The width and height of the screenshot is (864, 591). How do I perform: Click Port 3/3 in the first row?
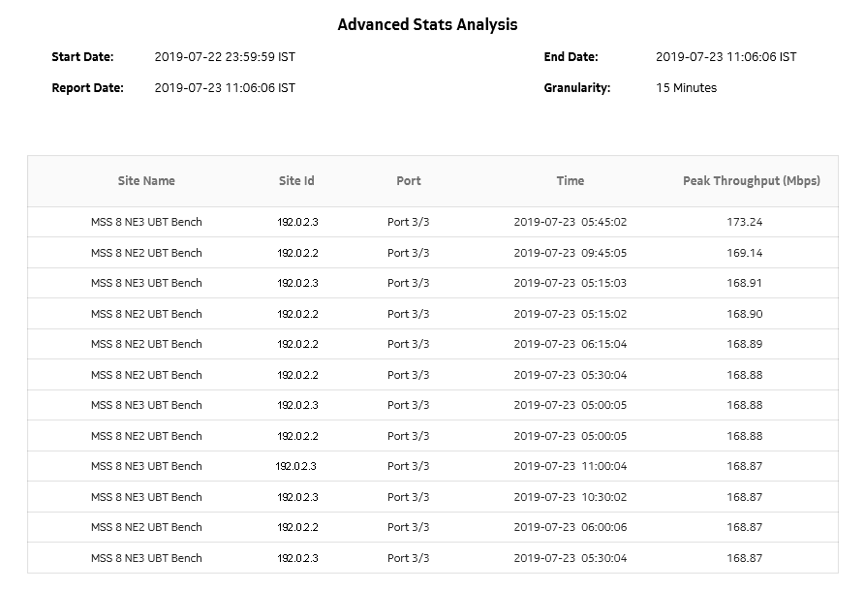[408, 222]
